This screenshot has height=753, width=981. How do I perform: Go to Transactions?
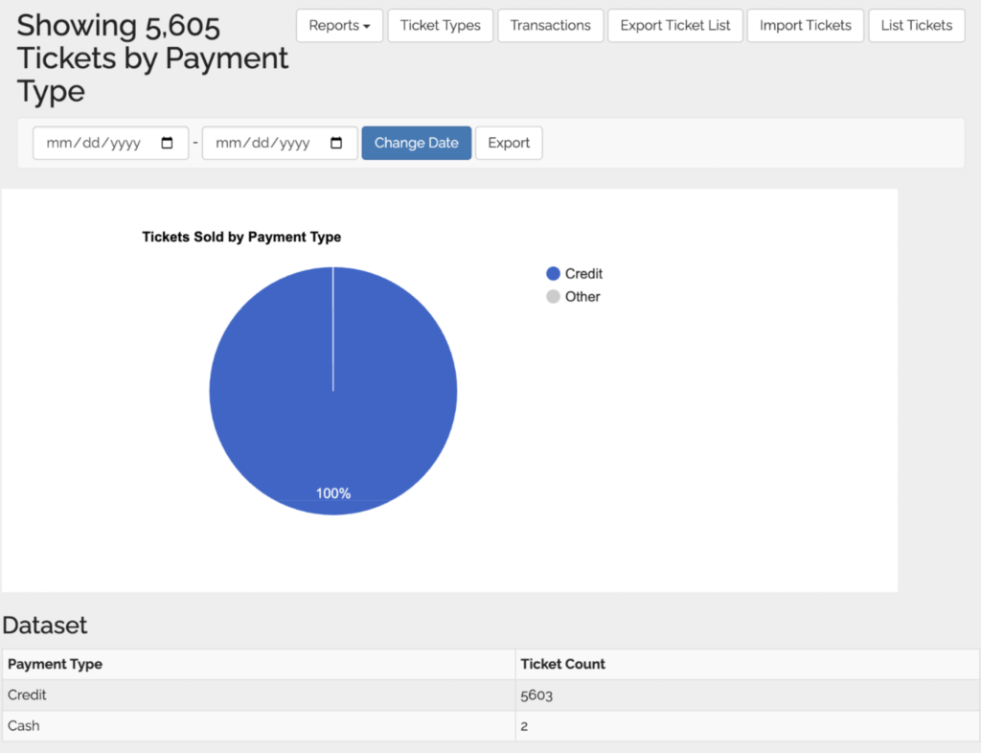[550, 26]
